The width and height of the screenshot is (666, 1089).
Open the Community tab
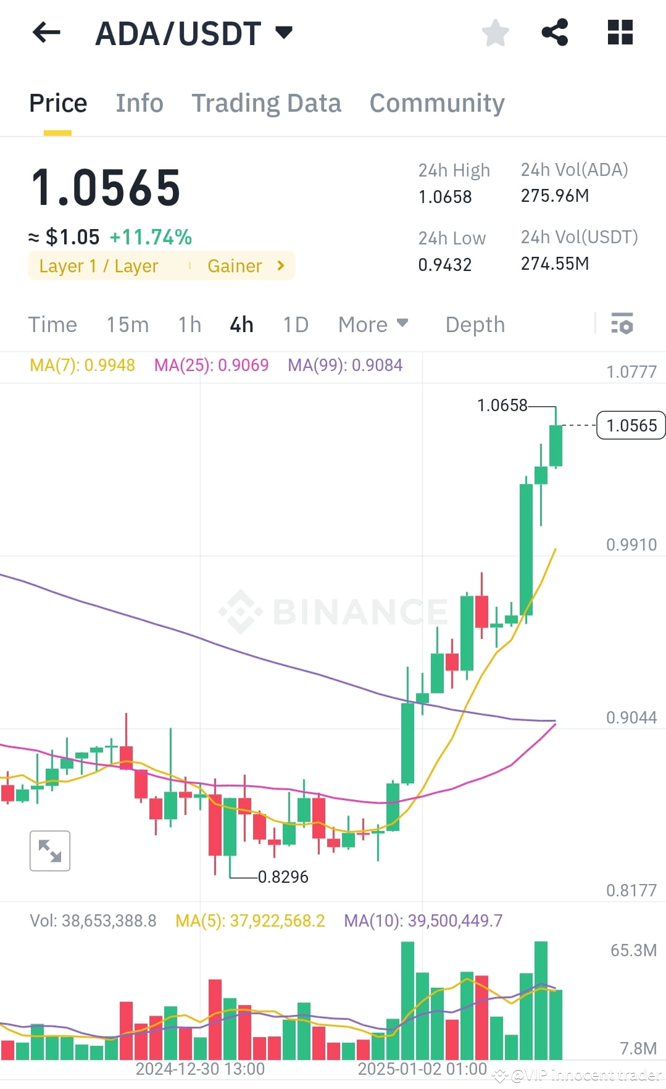tap(436, 102)
